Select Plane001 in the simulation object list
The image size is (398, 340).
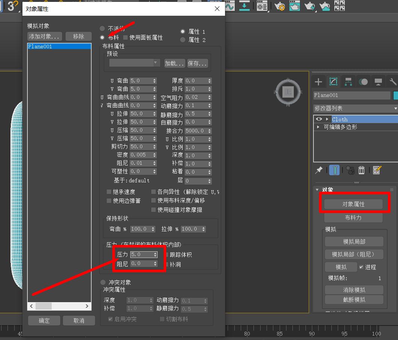60,46
